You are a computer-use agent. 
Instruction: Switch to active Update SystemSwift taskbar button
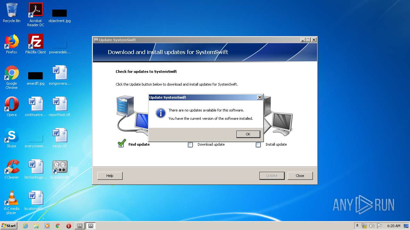pos(91,226)
